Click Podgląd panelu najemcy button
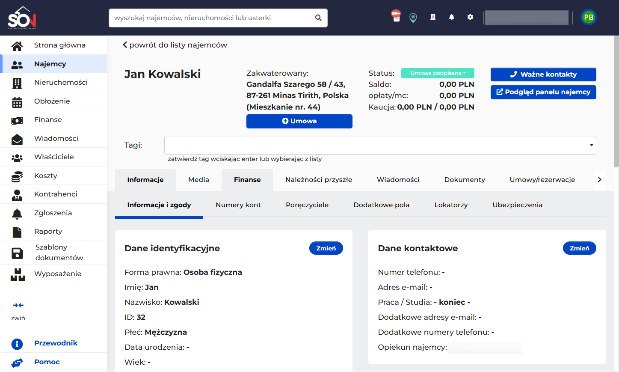 coord(543,92)
